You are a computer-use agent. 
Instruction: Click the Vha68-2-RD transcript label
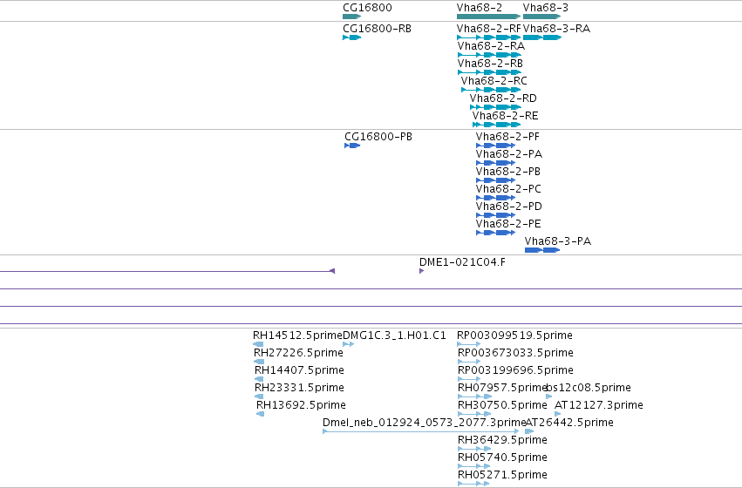(503, 98)
